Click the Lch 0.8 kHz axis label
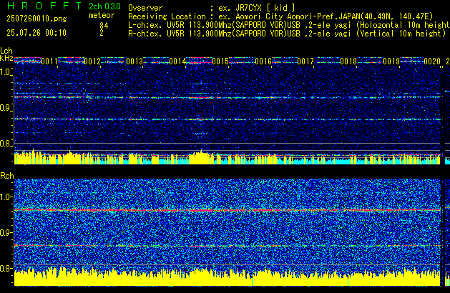This screenshot has height=293, width=450. (6, 144)
